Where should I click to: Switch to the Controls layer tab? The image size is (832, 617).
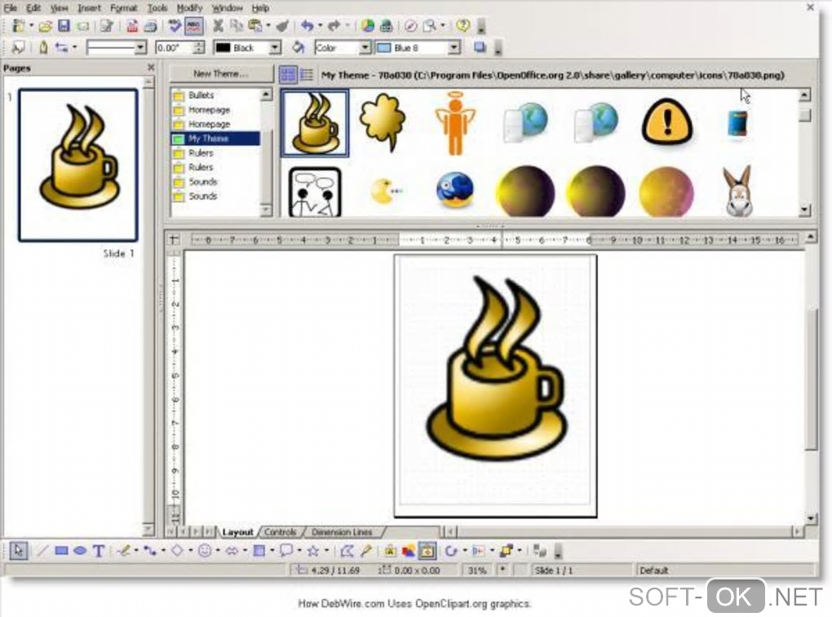point(280,531)
